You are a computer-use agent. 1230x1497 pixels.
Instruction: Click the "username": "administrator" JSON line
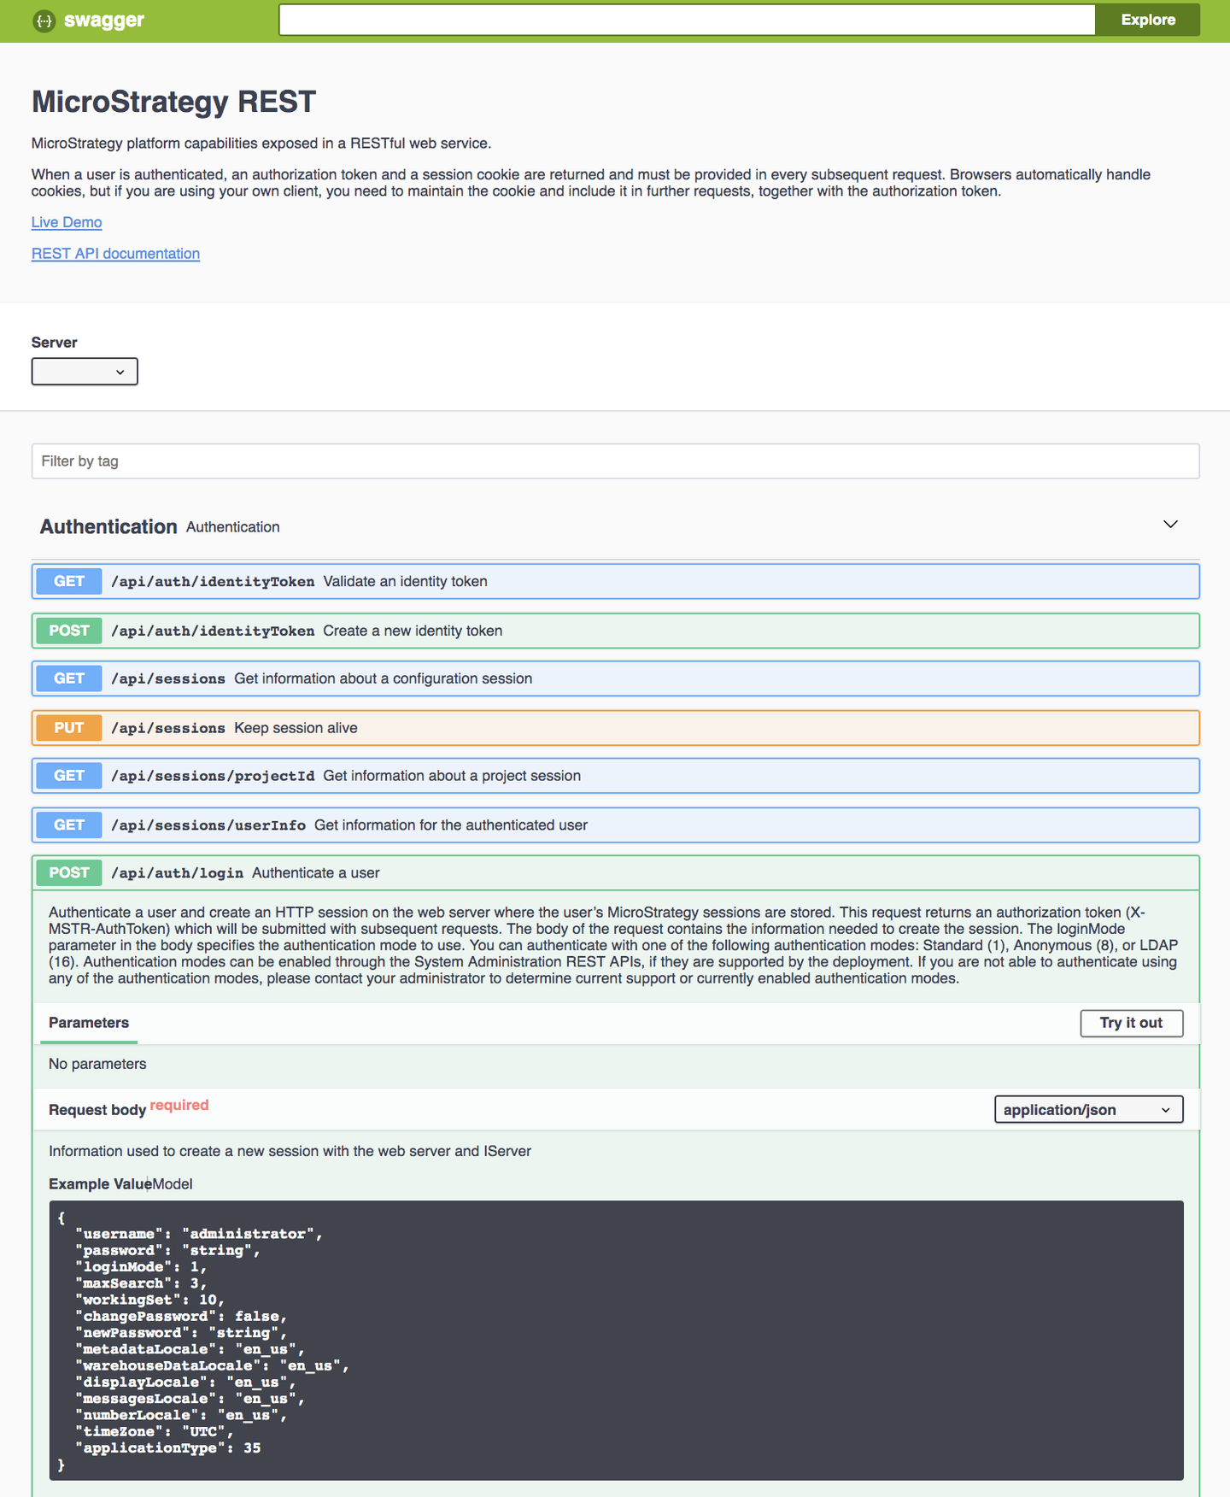[199, 1234]
